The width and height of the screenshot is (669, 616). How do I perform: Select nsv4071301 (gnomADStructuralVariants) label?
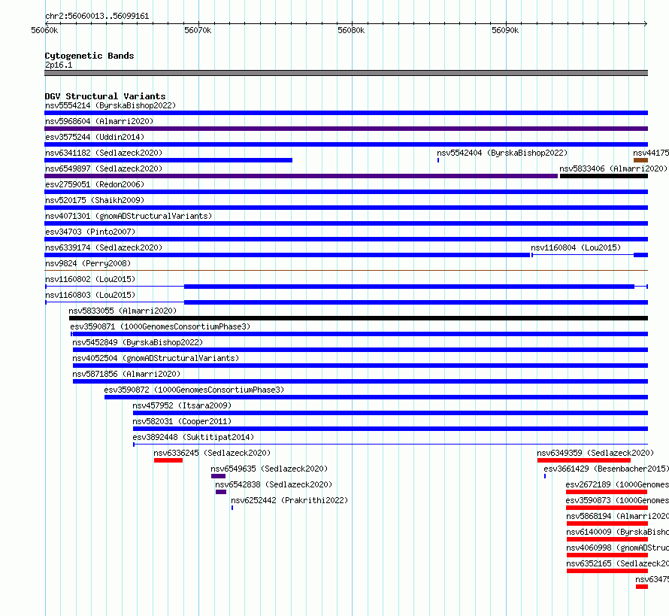[129, 216]
